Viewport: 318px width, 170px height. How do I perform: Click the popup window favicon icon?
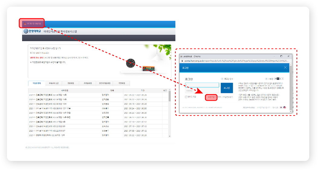coord(181,57)
